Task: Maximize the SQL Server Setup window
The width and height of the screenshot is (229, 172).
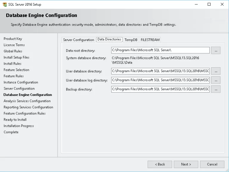Action: click(209, 4)
